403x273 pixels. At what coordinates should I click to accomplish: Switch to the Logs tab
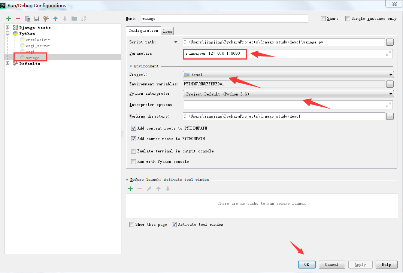point(167,31)
